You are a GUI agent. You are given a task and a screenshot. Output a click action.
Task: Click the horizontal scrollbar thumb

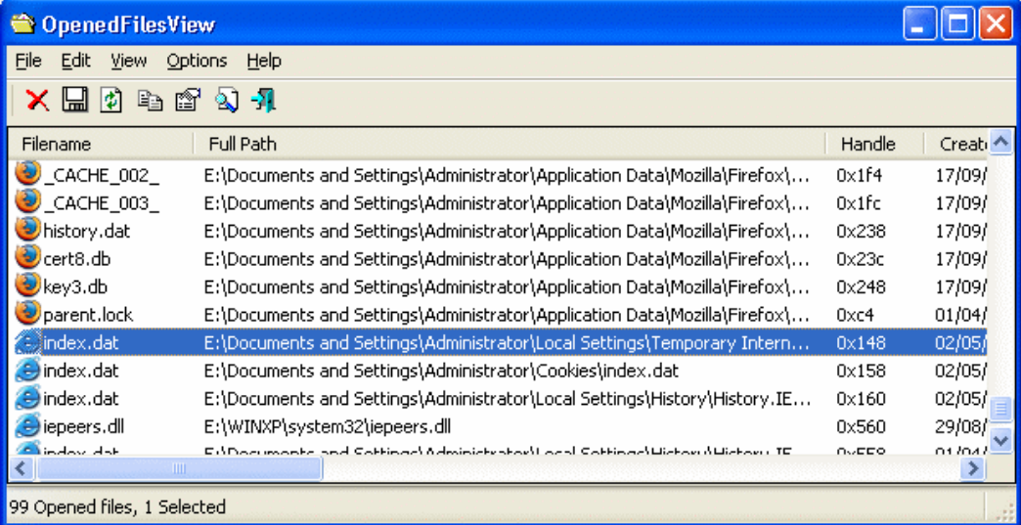click(x=179, y=469)
